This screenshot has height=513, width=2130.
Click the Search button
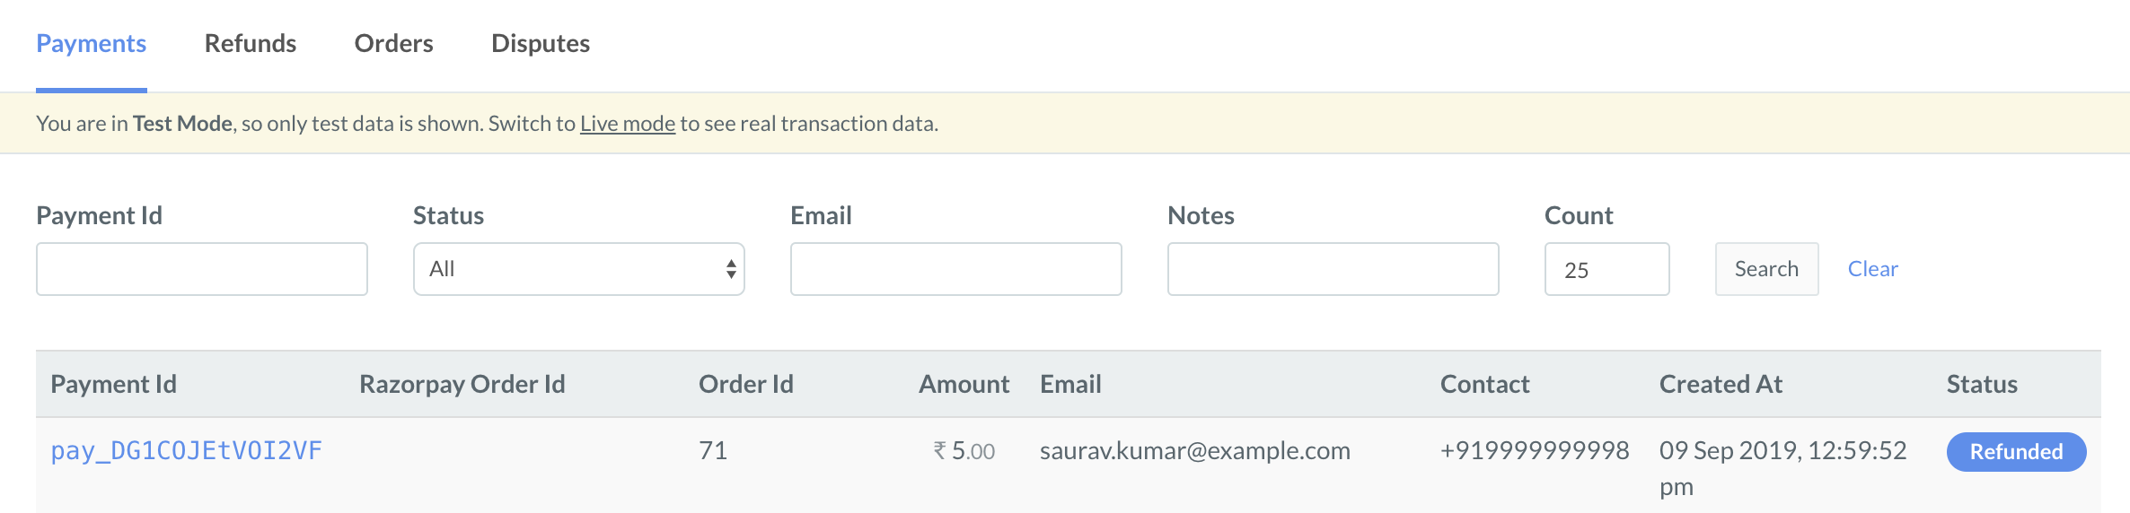coord(1766,269)
